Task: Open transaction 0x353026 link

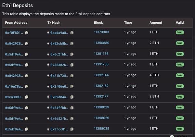Action: [59, 65]
